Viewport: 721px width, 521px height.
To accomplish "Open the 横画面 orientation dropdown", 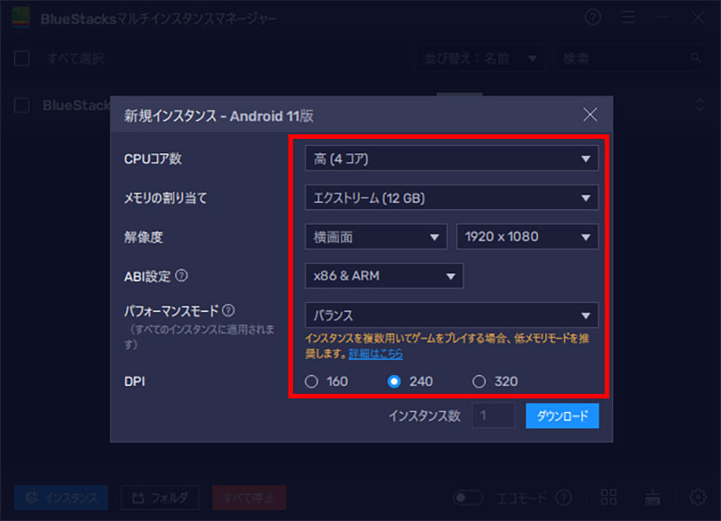I will pos(375,237).
